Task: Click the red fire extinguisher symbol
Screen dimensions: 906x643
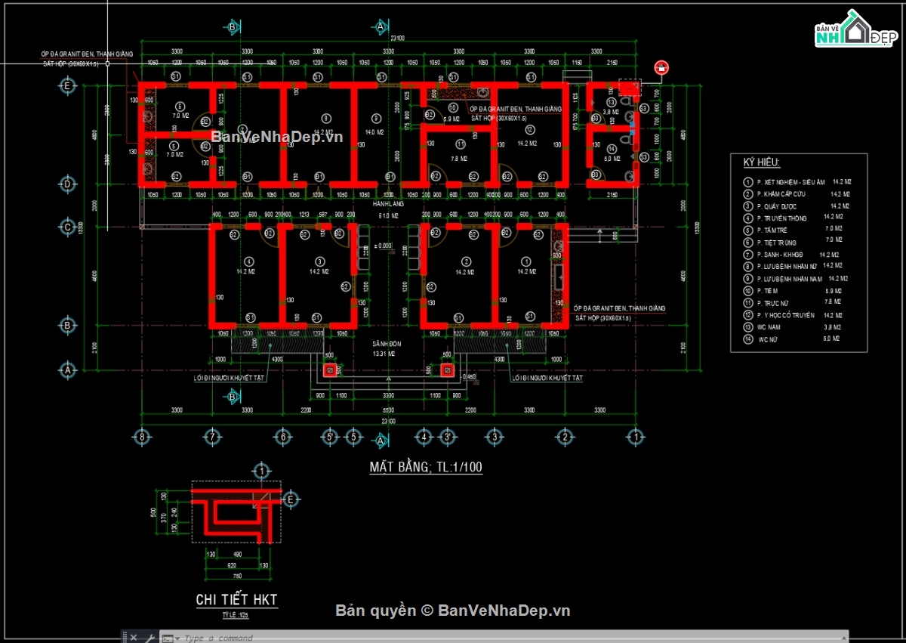Action: pyautogui.click(x=661, y=67)
